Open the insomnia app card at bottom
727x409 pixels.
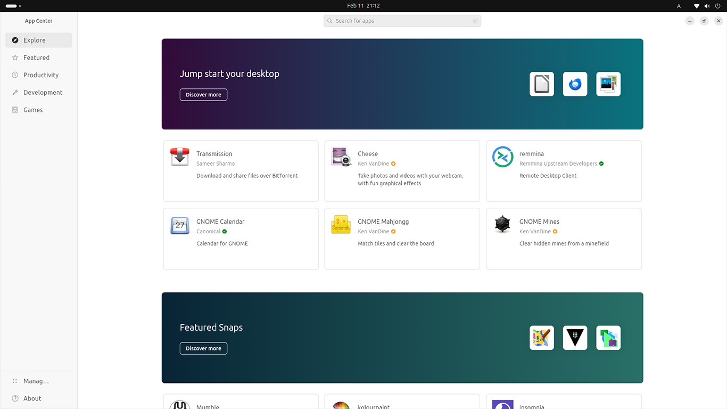(564, 402)
